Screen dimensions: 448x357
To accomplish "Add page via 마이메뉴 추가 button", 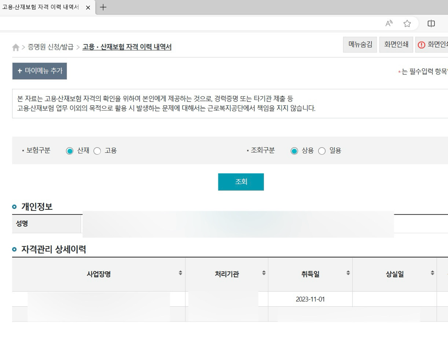I will (x=40, y=71).
